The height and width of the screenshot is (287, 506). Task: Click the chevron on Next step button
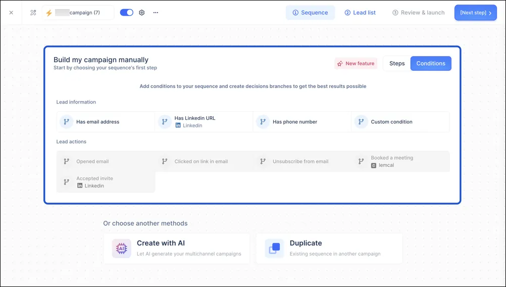490,13
